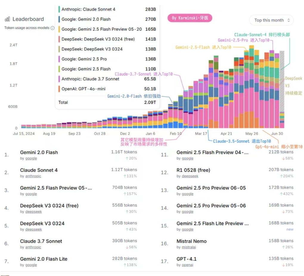Click the deepseek link under DeepSeek V3 0324 (free)
Viewport: 304px width, 276px height.
(34, 211)
